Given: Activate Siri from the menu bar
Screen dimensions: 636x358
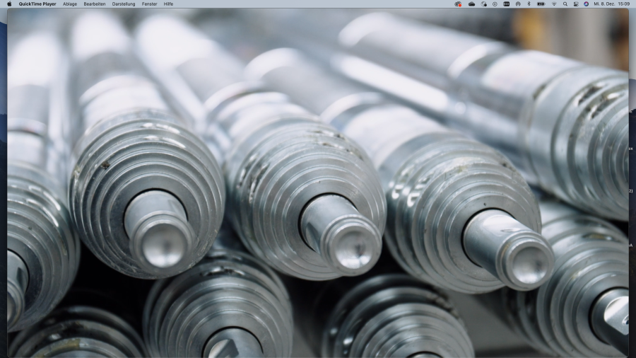Looking at the screenshot, I should tap(586, 4).
